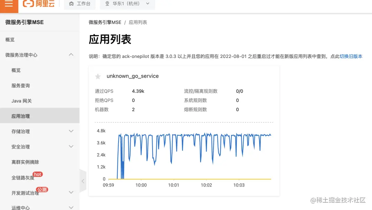Image resolution: width=372 pixels, height=210 pixels.
Task: Favorite unknown_go_service with the star
Action: [98, 76]
